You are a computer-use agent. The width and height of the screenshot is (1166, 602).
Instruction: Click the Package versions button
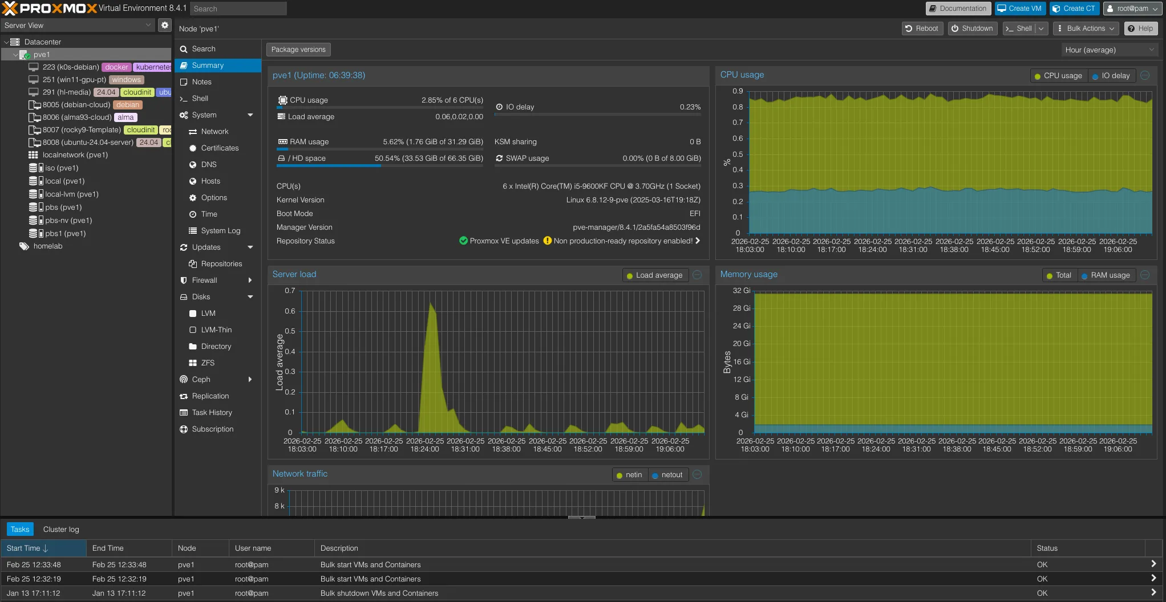click(x=298, y=50)
